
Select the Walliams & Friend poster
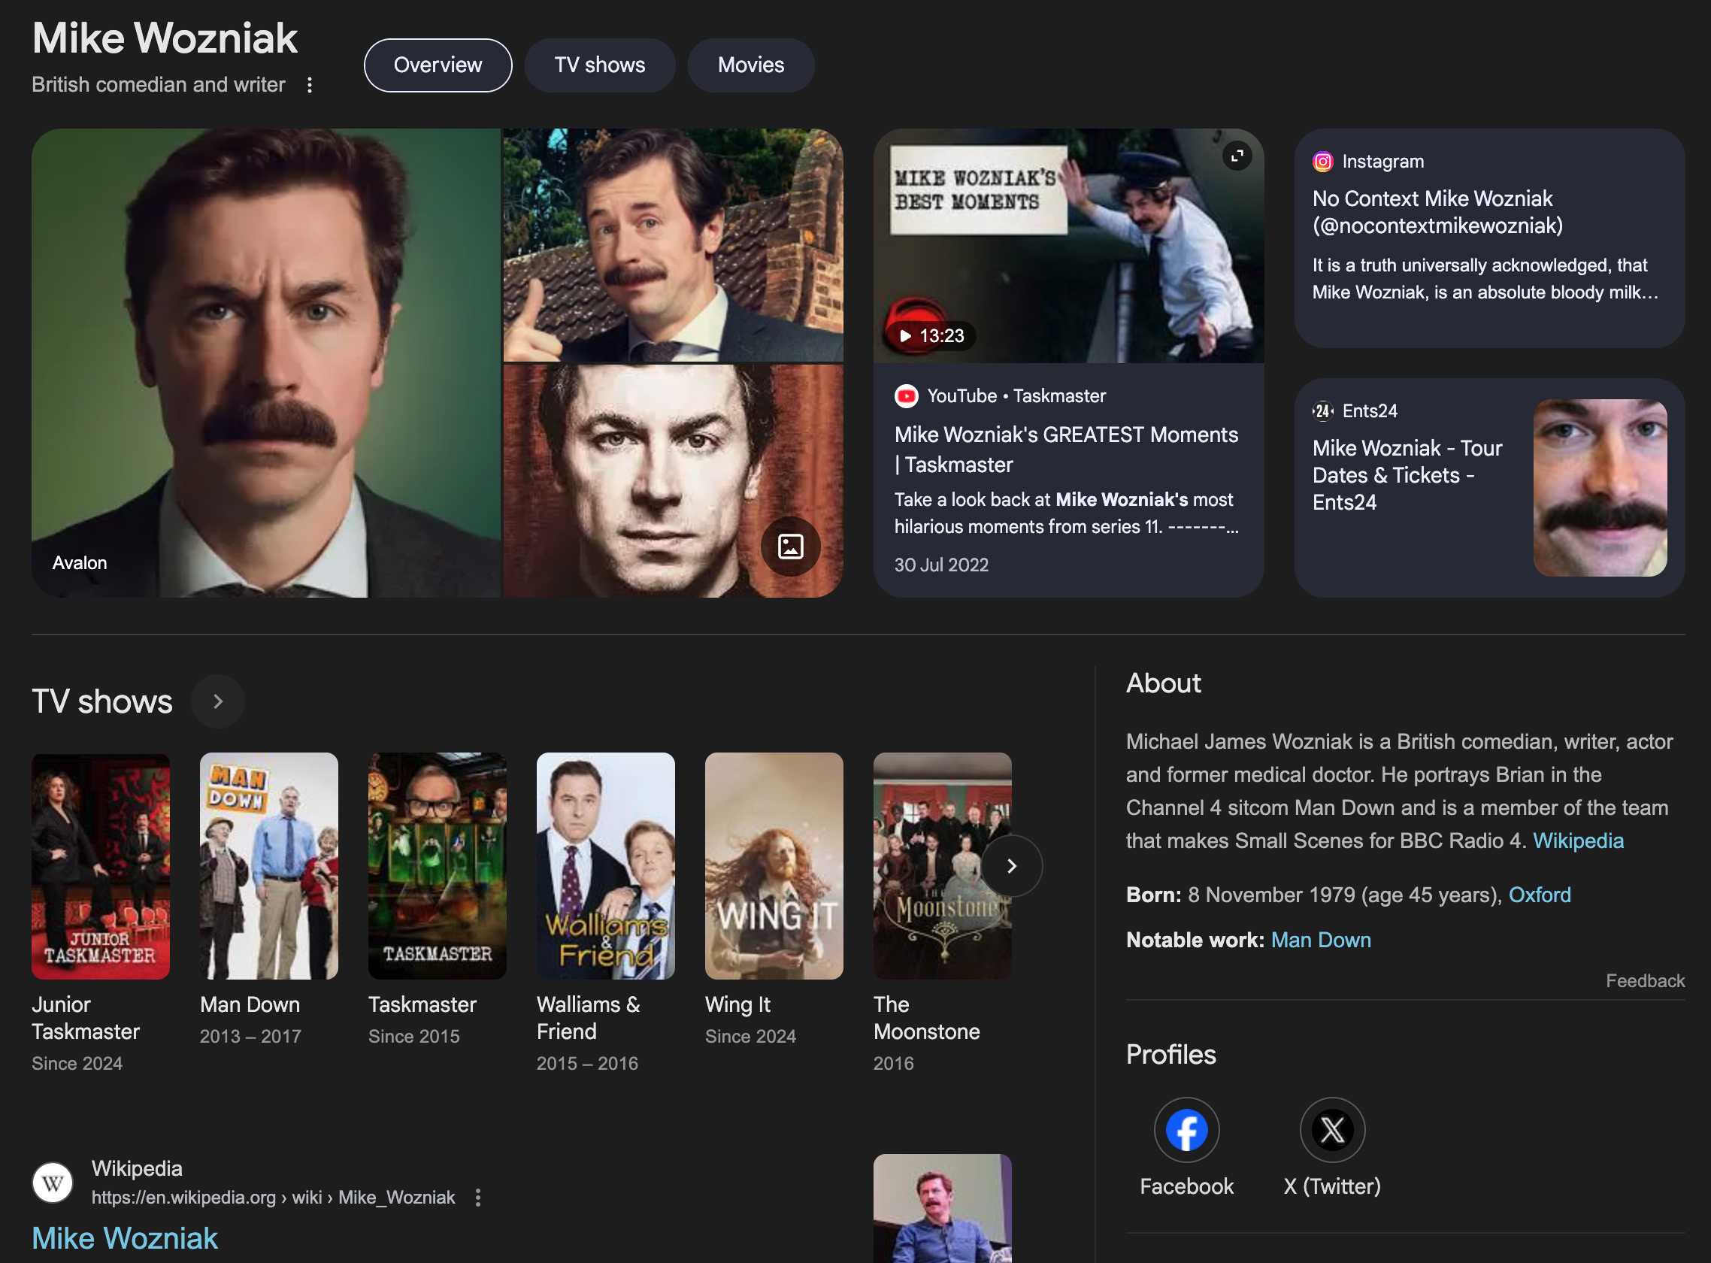pyautogui.click(x=605, y=866)
